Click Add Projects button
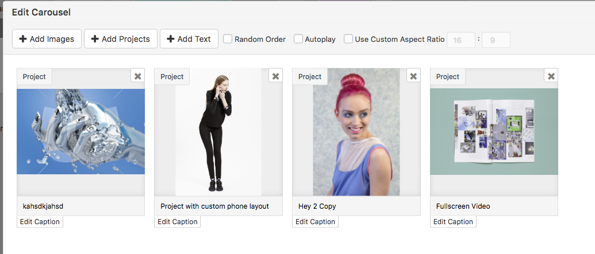The height and width of the screenshot is (254, 595). (x=120, y=39)
